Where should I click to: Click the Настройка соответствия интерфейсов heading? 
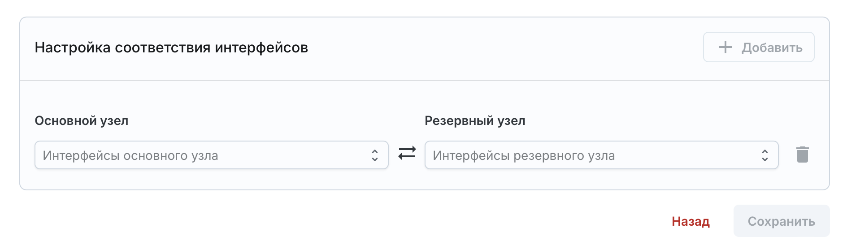pyautogui.click(x=171, y=47)
